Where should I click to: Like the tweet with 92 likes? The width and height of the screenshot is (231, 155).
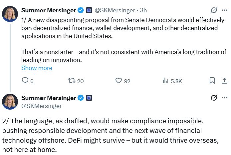pos(119,81)
